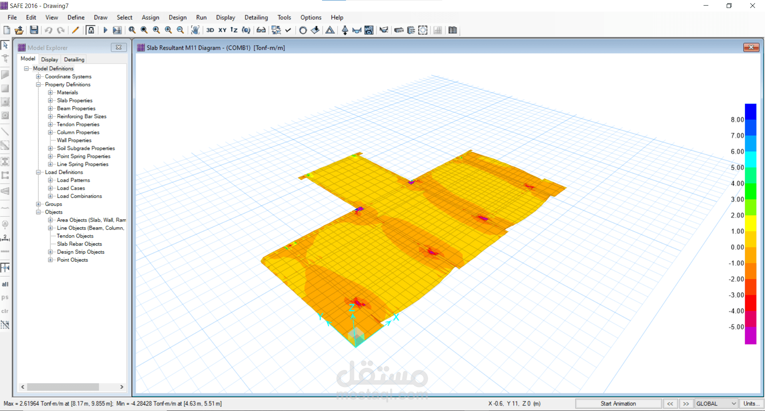This screenshot has height=411, width=765.
Task: Click the Units... button
Action: pos(751,403)
